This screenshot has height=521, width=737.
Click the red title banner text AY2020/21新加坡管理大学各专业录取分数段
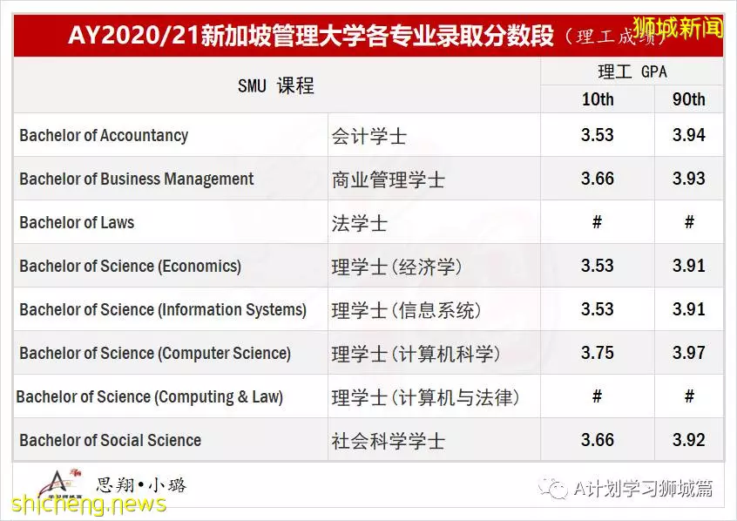click(311, 35)
